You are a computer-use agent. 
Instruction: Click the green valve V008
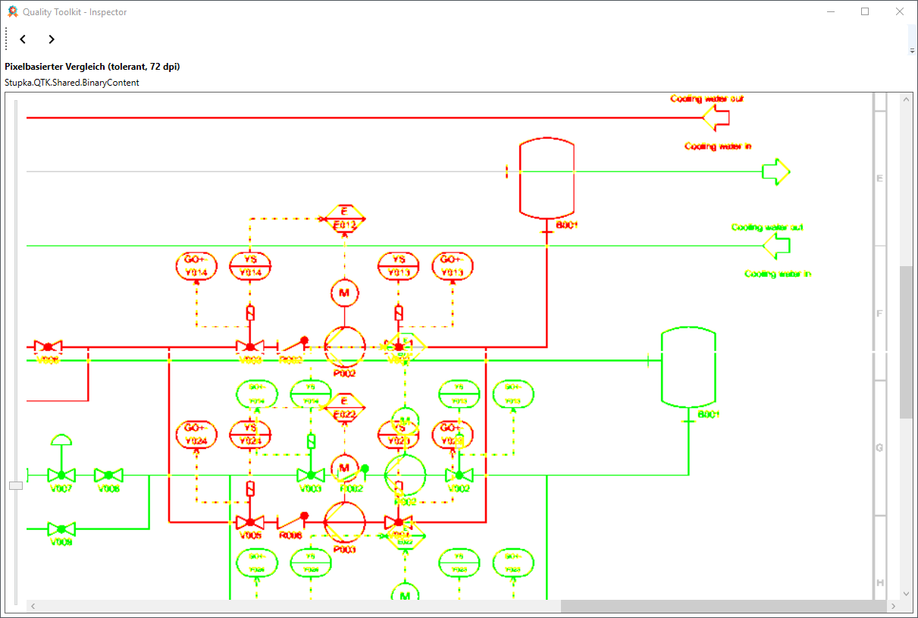(108, 475)
